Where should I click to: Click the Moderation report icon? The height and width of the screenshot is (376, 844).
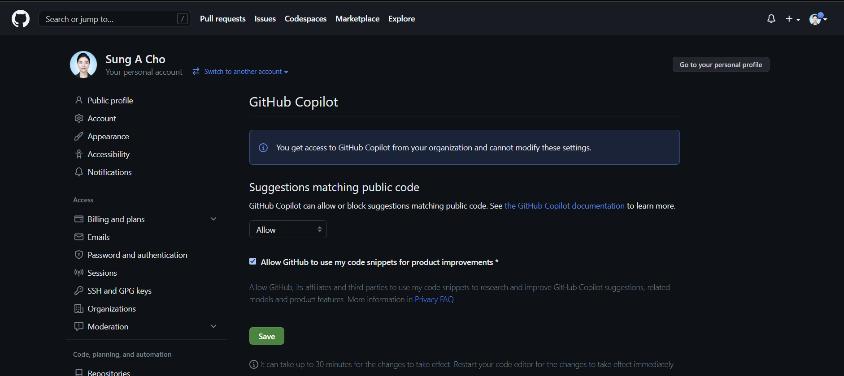[79, 326]
